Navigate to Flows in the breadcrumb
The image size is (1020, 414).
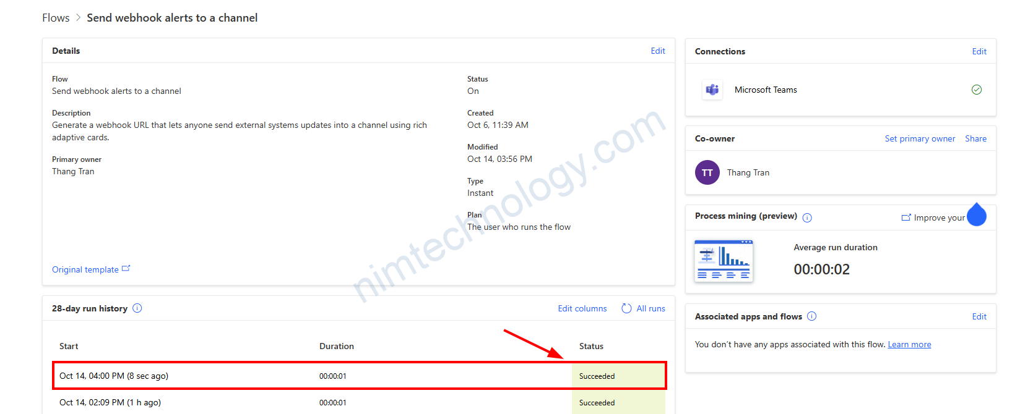pos(56,18)
